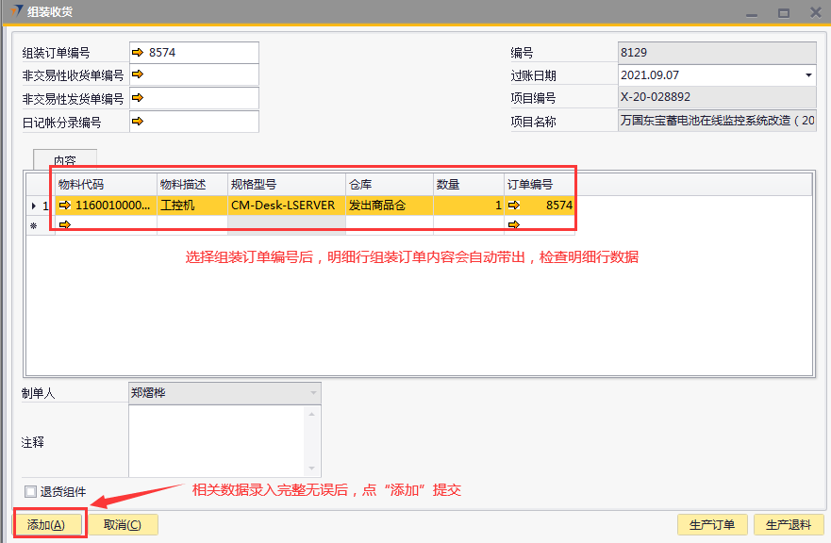The height and width of the screenshot is (543, 831).
Task: Click the link arrow in 日记帐分录编号 field
Action: click(138, 121)
